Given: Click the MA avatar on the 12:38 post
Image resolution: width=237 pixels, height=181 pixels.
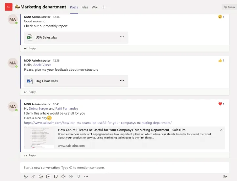Looking at the screenshot, I should pos(13,63).
